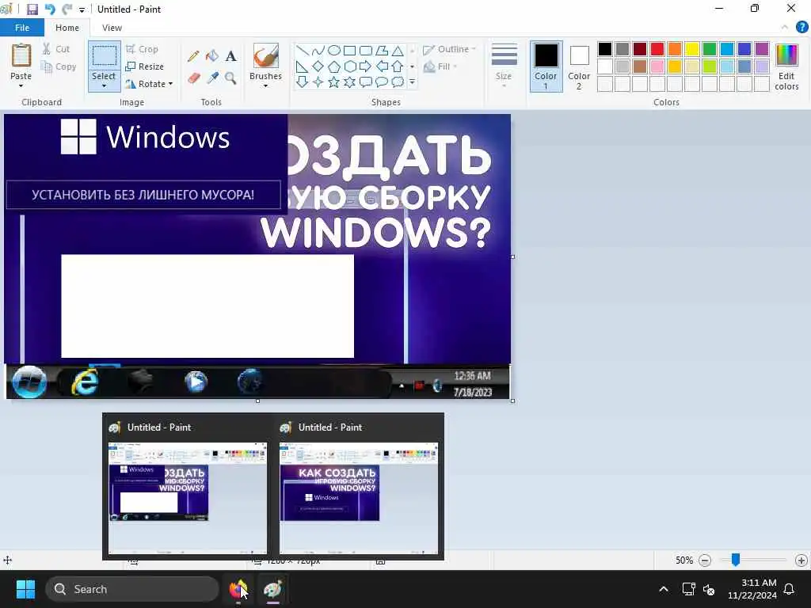Expand the Select dropdown arrow
This screenshot has height=608, width=811.
click(x=104, y=85)
